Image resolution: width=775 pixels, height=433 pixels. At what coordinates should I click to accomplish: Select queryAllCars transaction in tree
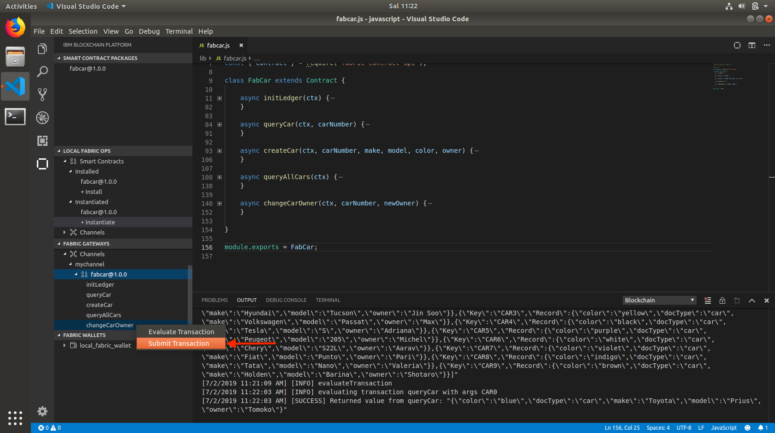click(x=104, y=315)
